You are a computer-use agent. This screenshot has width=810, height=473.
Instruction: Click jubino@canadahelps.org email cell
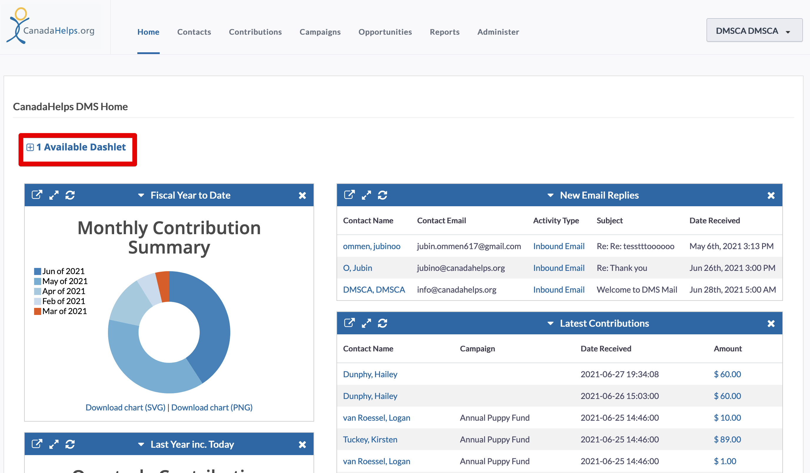coord(461,268)
